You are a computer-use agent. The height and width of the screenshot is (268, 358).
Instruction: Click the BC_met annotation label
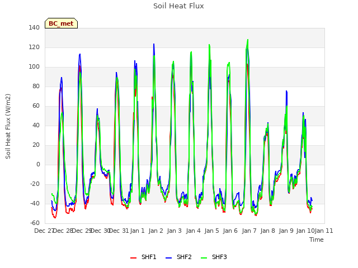click(61, 23)
